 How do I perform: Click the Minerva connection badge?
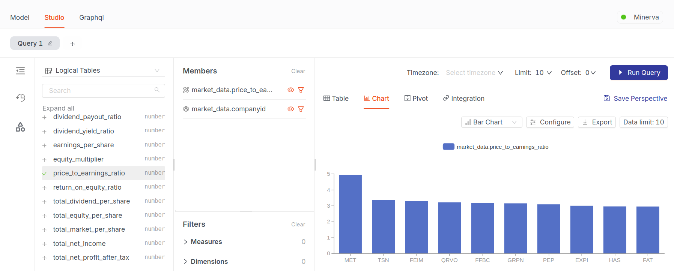tap(640, 17)
